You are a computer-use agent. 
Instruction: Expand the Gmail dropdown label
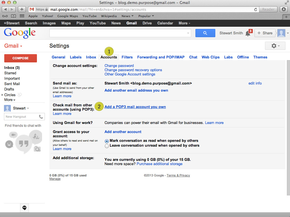[13, 46]
